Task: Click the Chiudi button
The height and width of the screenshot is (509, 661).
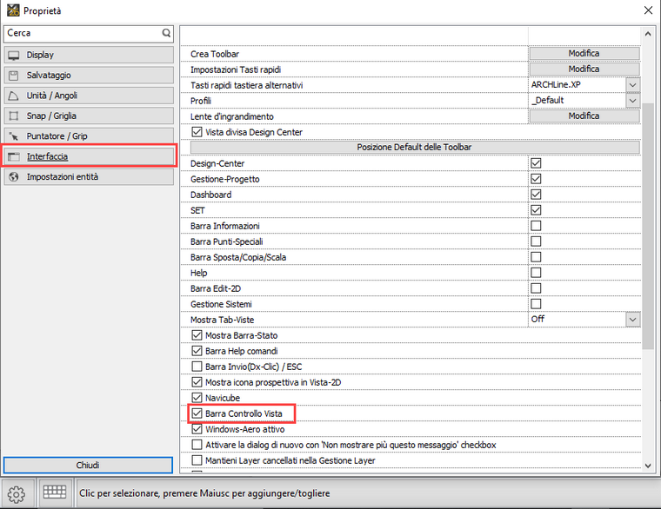Action: coord(88,466)
